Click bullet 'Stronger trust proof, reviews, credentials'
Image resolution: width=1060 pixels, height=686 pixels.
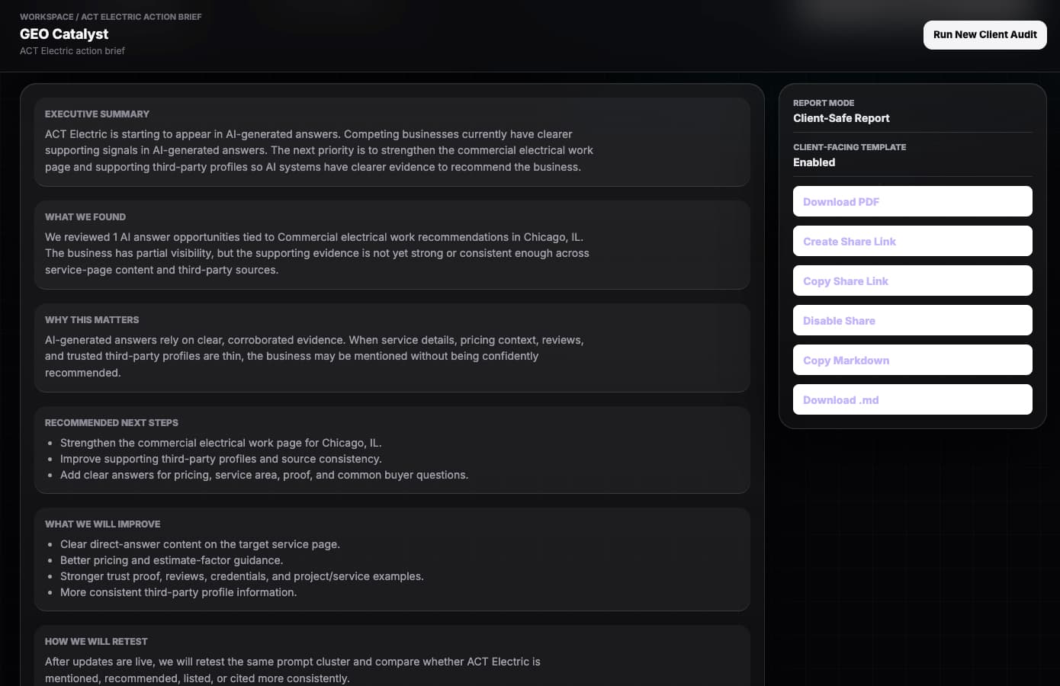(x=242, y=576)
